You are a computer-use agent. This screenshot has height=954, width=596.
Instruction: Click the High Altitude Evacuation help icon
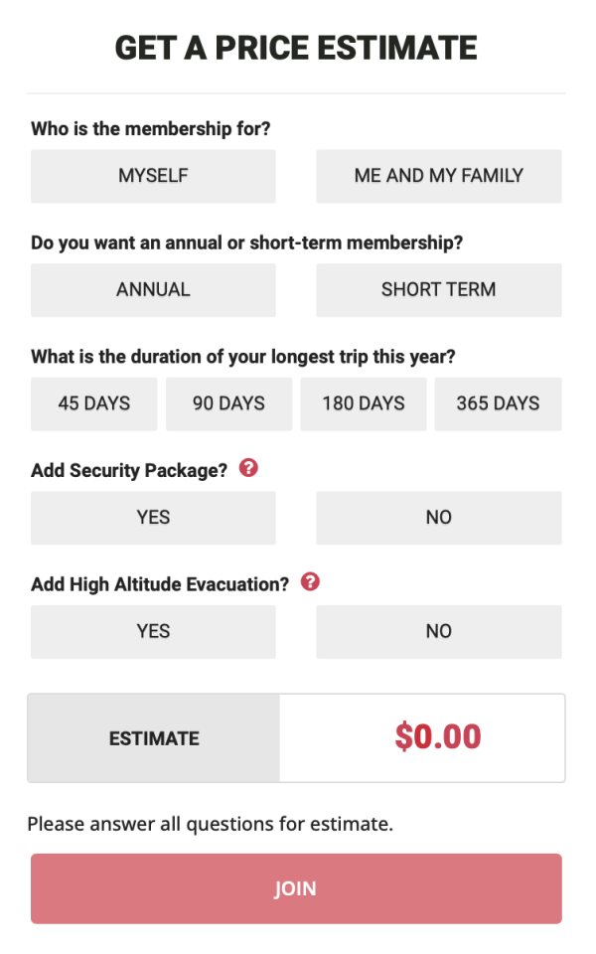(x=310, y=582)
